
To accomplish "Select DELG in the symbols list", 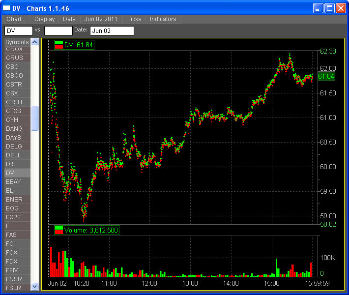I will click(17, 147).
